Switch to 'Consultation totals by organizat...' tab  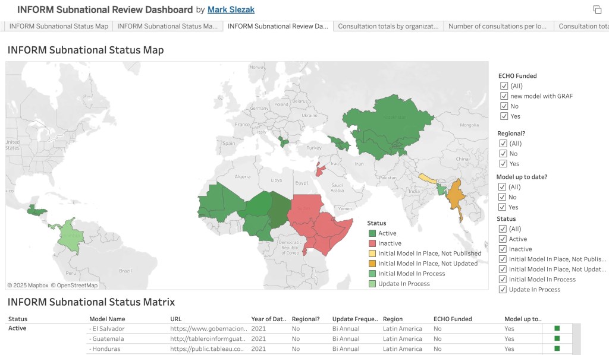click(388, 26)
